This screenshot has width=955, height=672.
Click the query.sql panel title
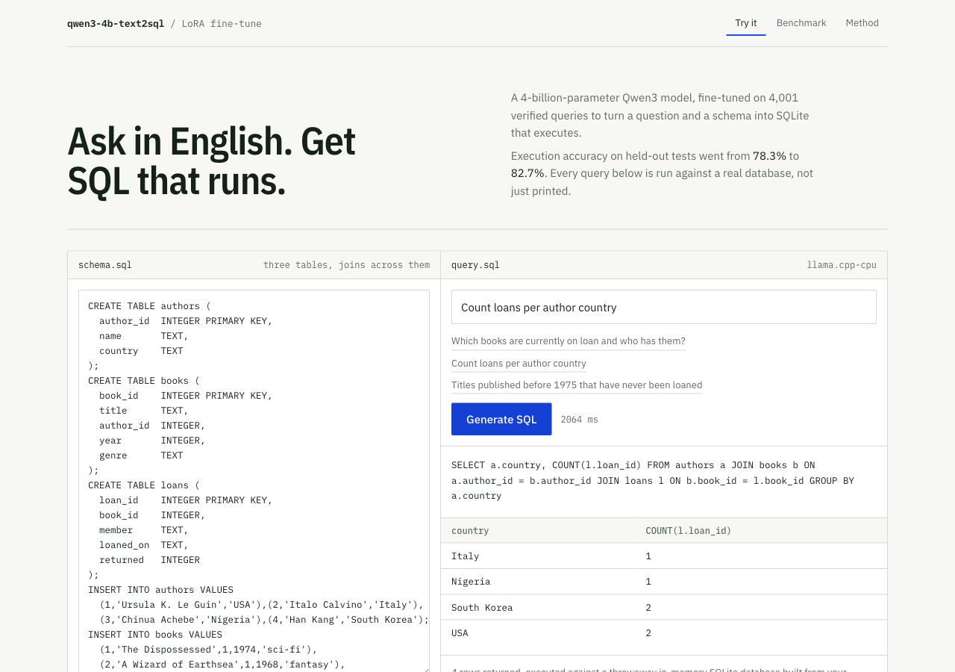[475, 265]
